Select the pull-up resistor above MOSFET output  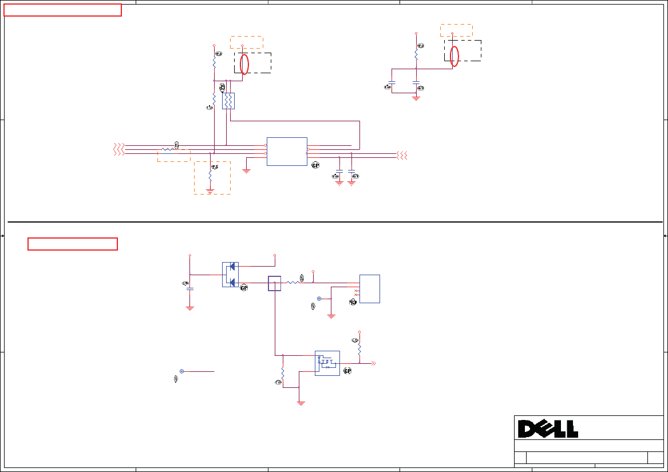359,350
